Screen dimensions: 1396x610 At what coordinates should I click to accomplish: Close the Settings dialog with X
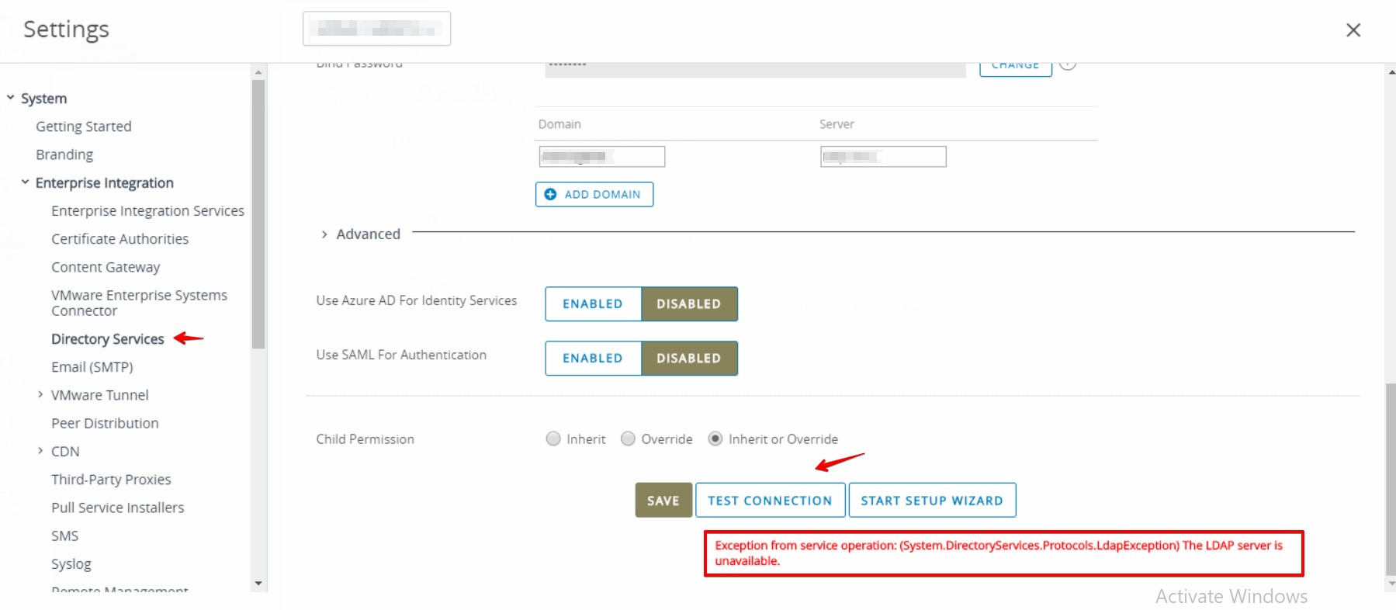coord(1353,30)
